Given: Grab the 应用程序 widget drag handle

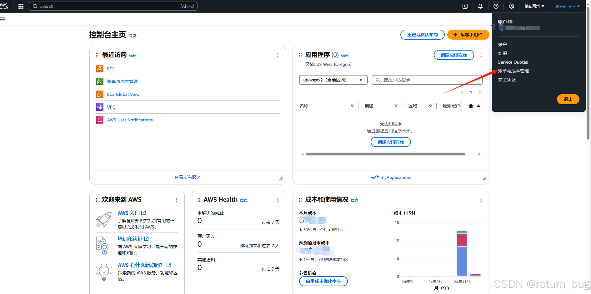Looking at the screenshot, I should [300, 55].
